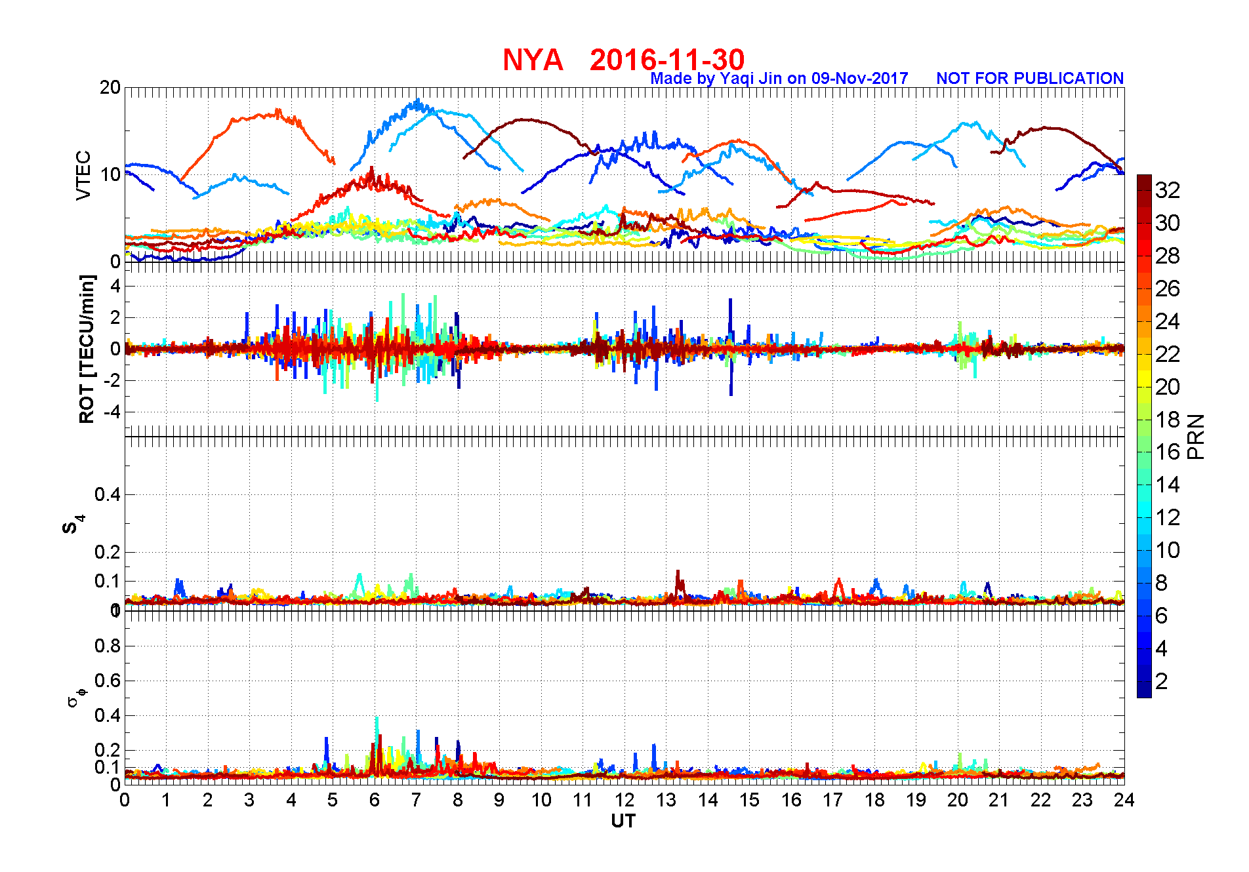Click the "ROT [TECU/min]" y-axis label
The height and width of the screenshot is (872, 1249).
pos(87,349)
